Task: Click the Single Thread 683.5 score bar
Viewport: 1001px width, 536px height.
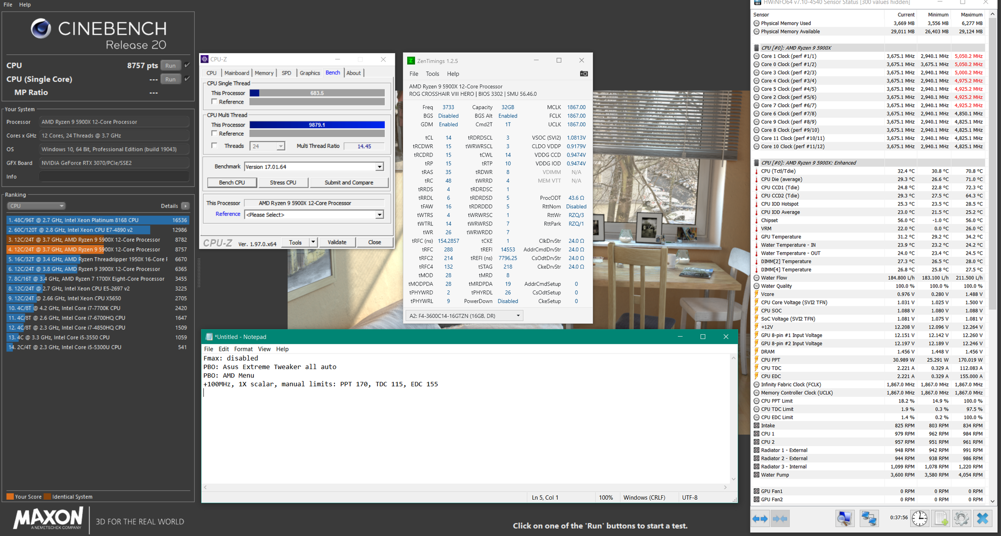Action: tap(317, 93)
